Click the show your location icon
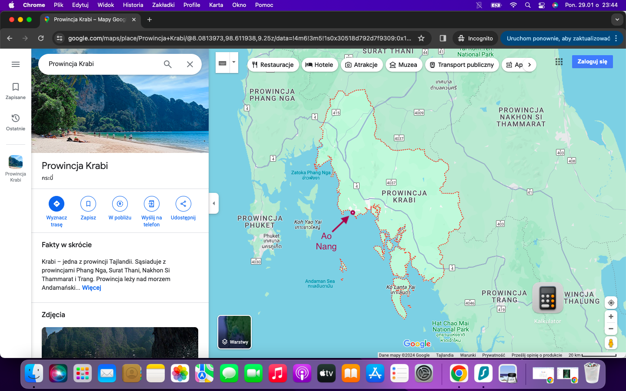Image resolution: width=626 pixels, height=391 pixels. (610, 302)
